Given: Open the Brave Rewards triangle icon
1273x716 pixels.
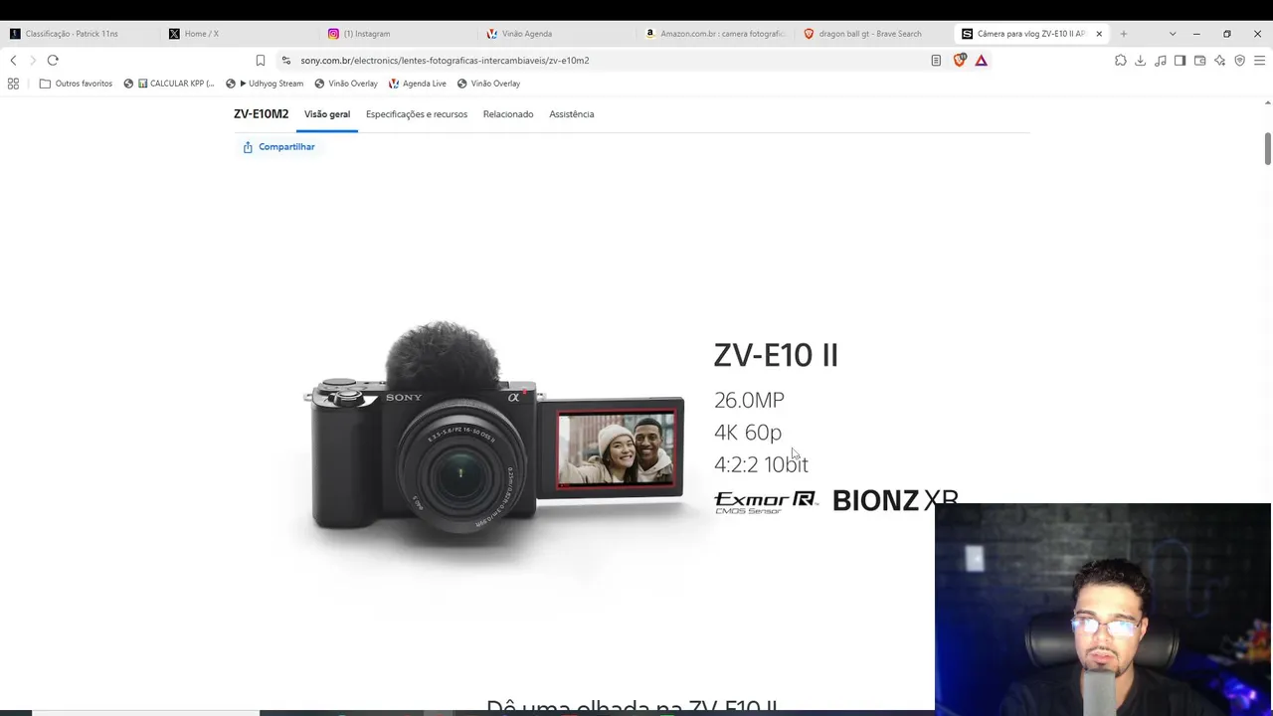Looking at the screenshot, I should pyautogui.click(x=982, y=61).
